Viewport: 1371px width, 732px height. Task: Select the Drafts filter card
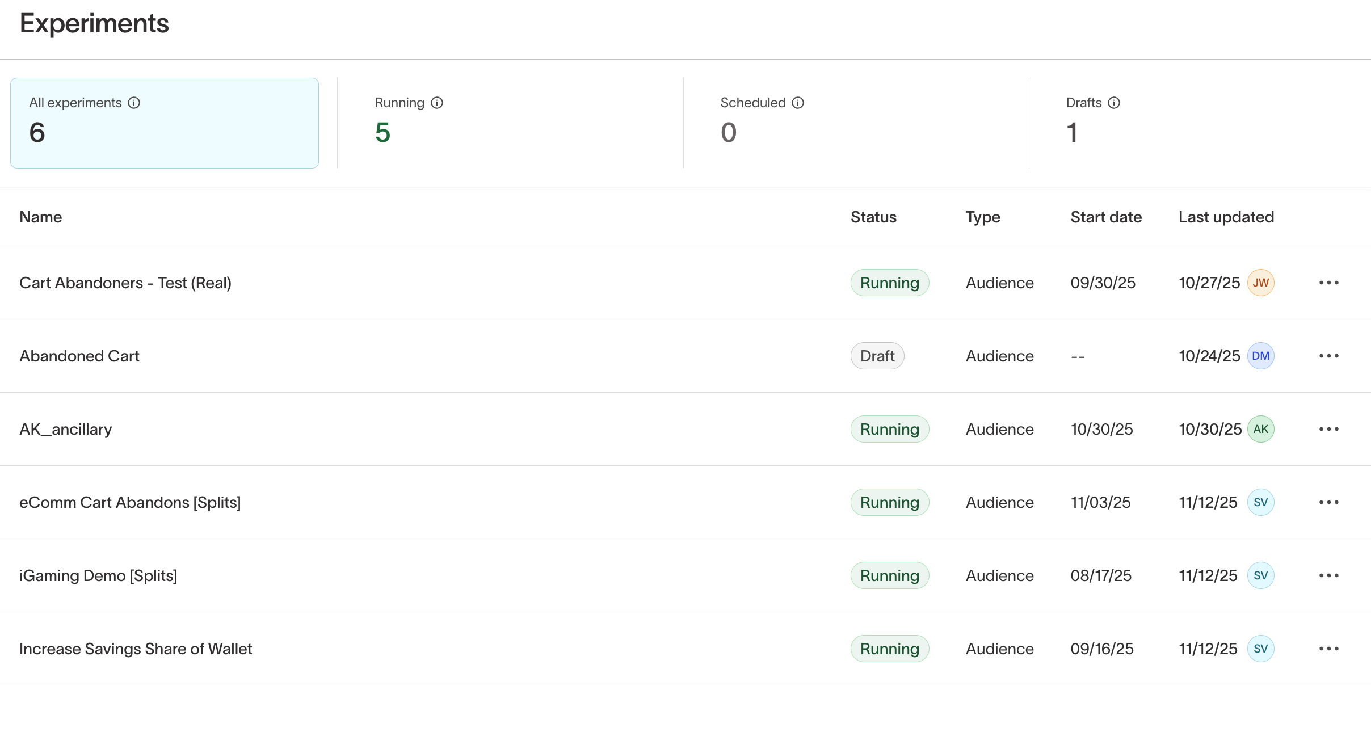point(1192,122)
